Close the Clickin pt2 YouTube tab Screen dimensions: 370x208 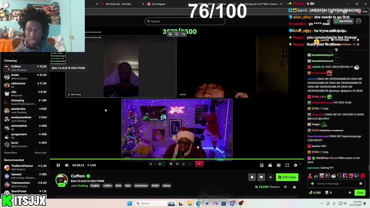tap(143, 4)
